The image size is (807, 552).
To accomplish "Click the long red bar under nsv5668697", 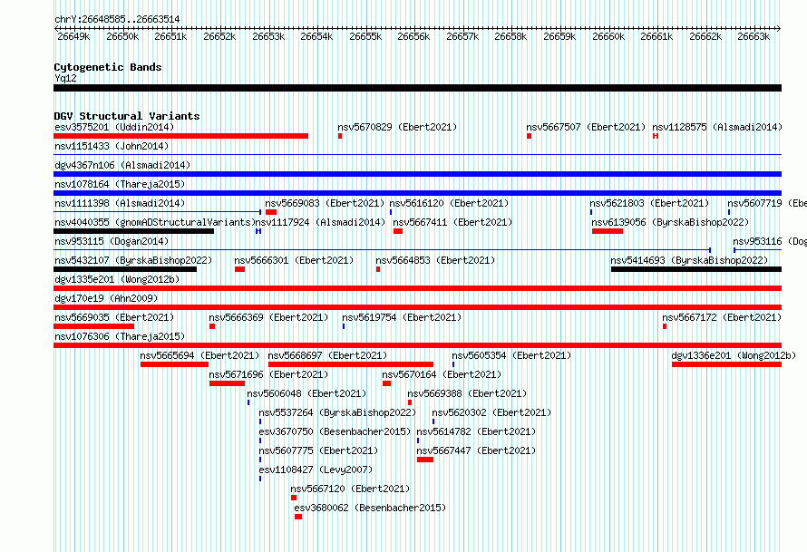I will [x=351, y=364].
